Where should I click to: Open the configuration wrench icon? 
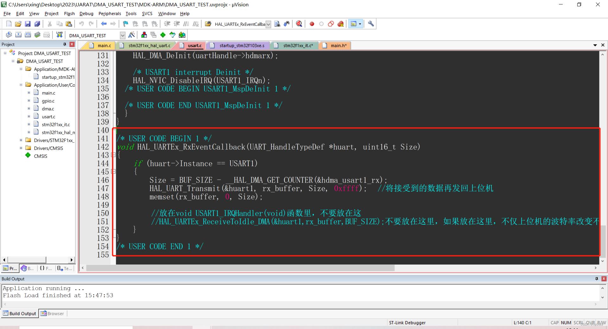coord(370,24)
